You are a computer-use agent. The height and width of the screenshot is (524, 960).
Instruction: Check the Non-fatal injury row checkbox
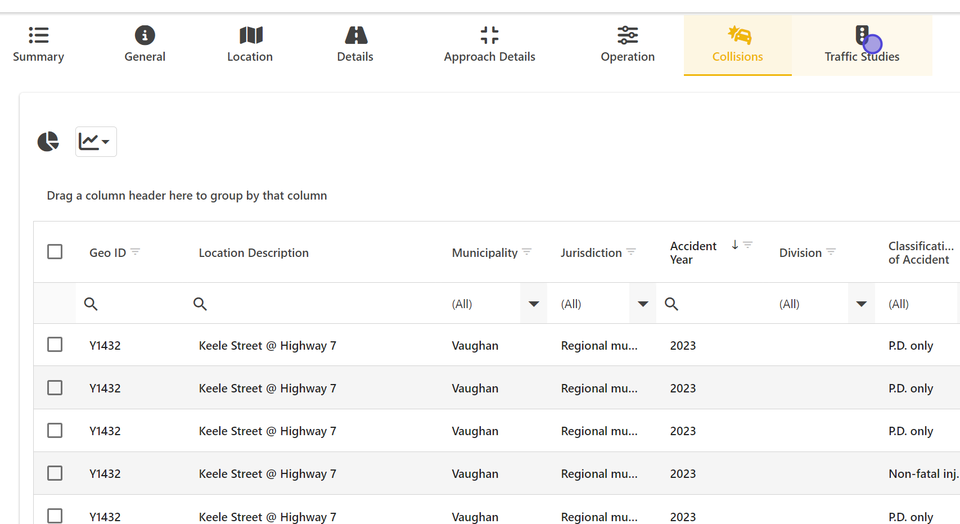[55, 473]
